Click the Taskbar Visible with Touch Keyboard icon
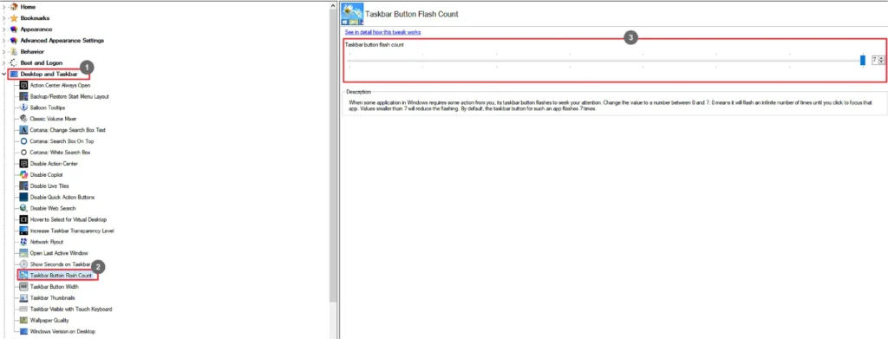This screenshot has height=339, width=888. coord(23,309)
